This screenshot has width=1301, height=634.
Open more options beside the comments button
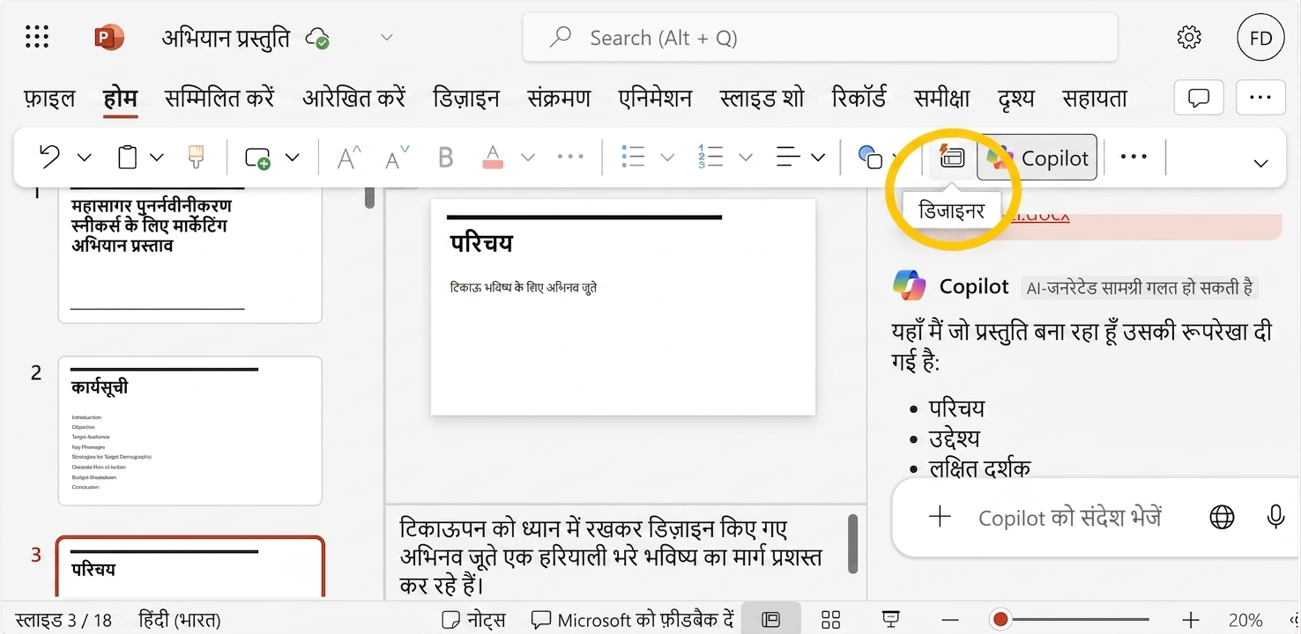click(x=1260, y=98)
